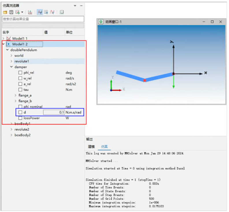Edit the d value field showing 0.1
Viewport: 229px width, 212px height.
click(54, 112)
